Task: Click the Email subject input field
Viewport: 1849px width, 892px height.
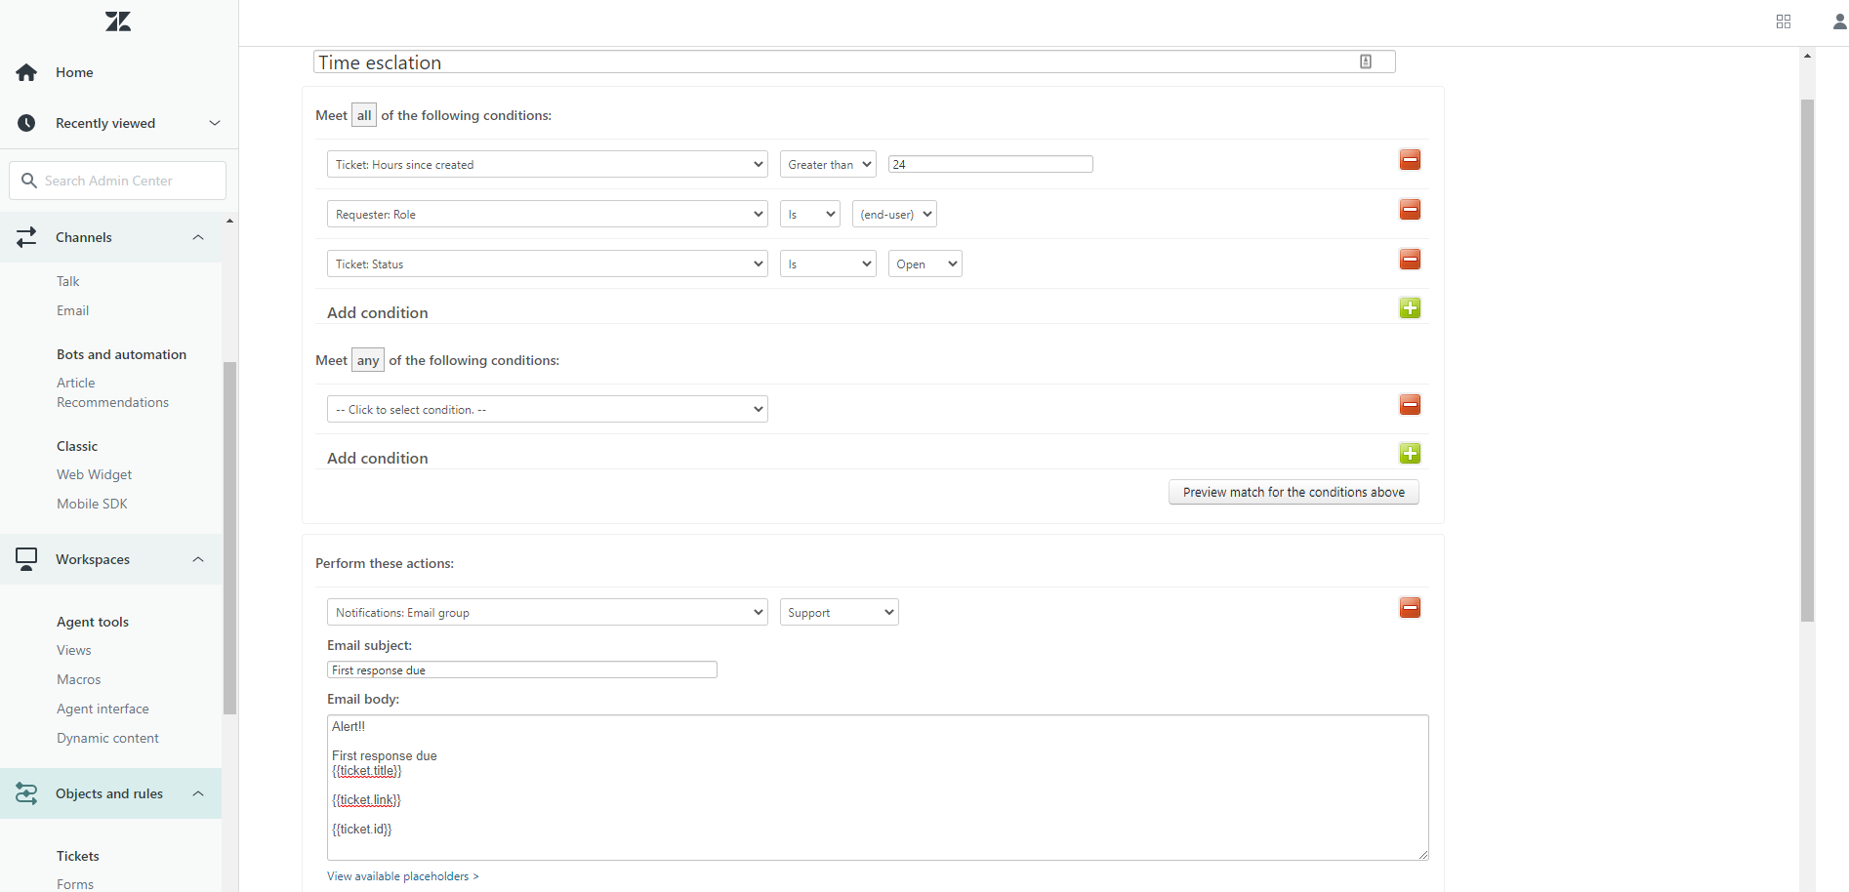Action: (522, 669)
